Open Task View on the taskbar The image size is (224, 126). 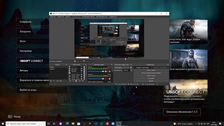(54, 124)
